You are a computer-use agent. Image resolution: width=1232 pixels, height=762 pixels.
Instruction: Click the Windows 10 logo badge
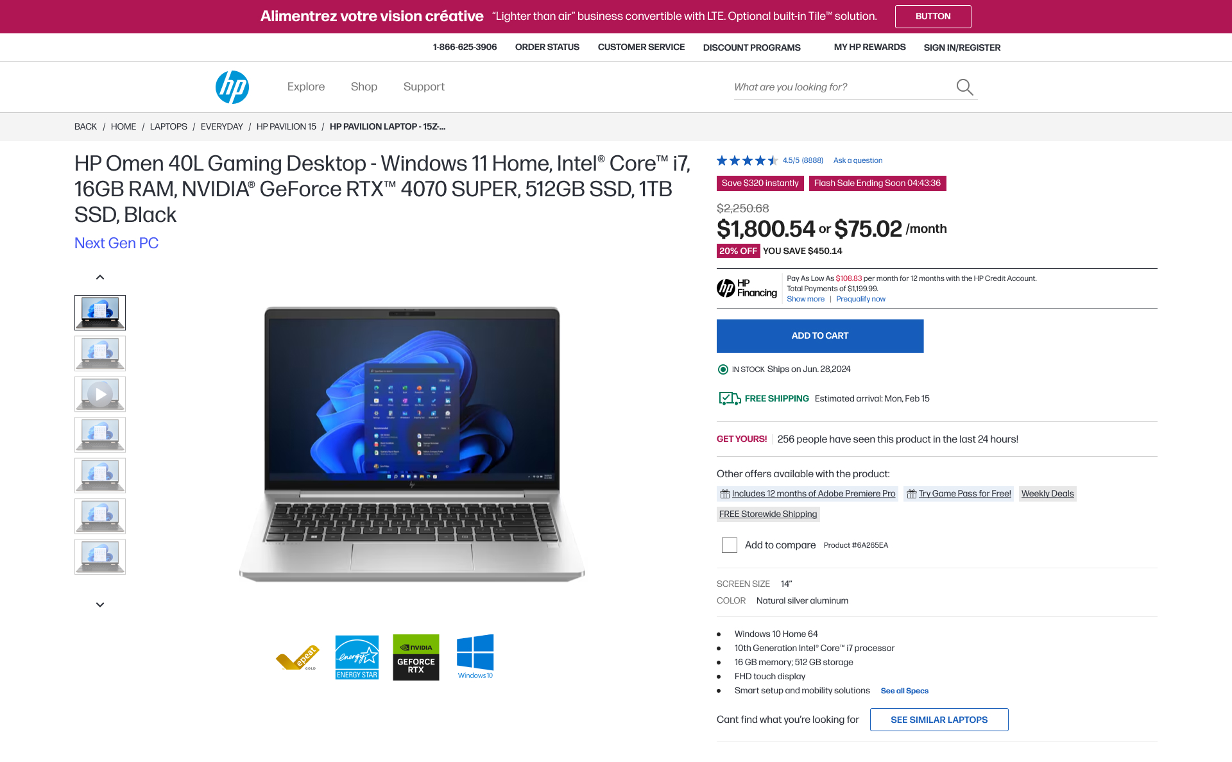pos(475,657)
